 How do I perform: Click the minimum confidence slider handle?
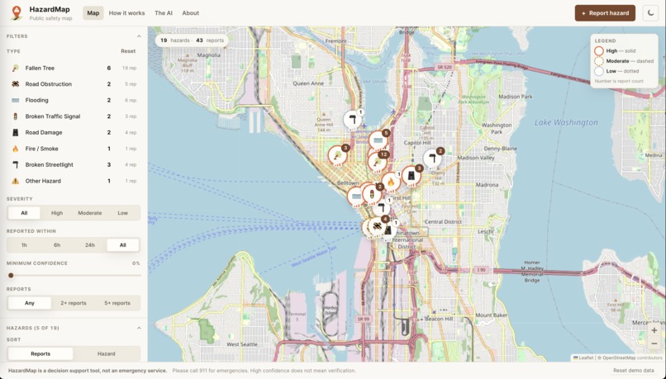point(11,276)
